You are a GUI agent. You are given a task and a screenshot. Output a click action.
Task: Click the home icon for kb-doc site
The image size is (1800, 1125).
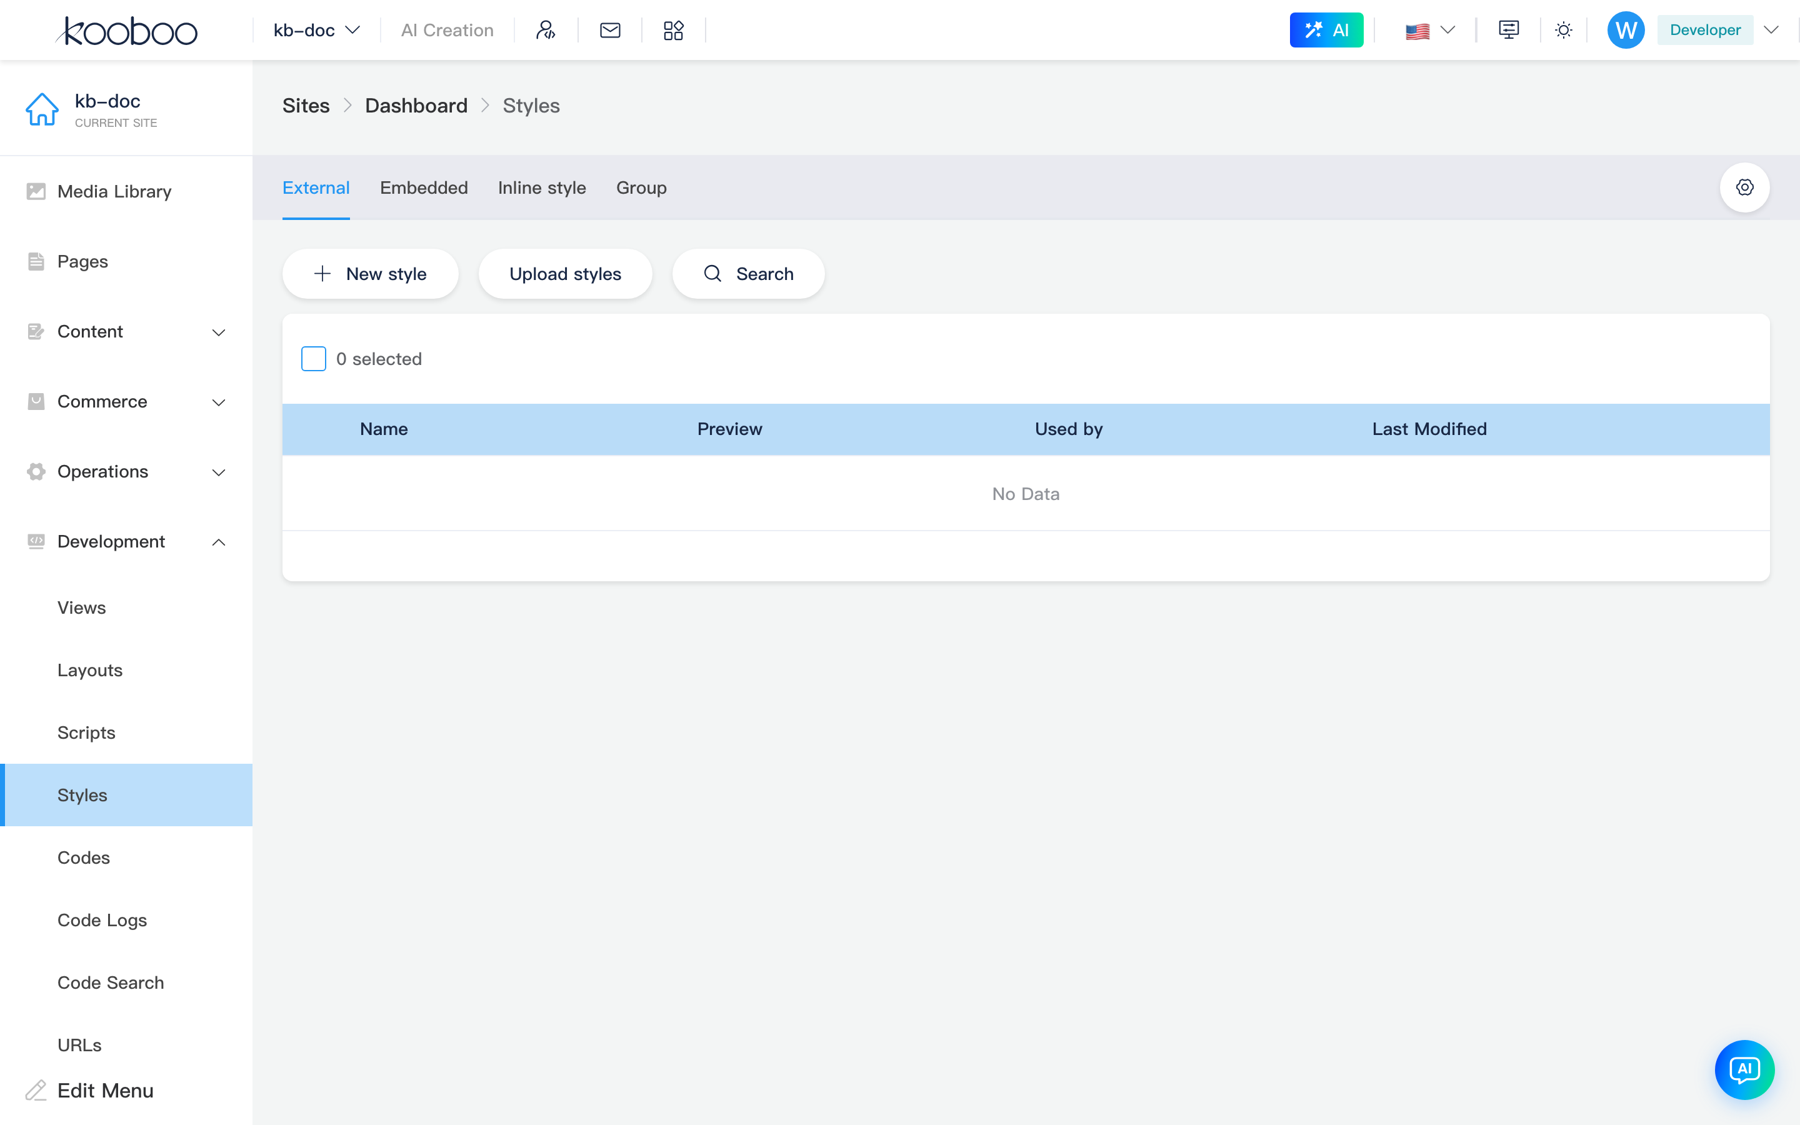(x=42, y=109)
